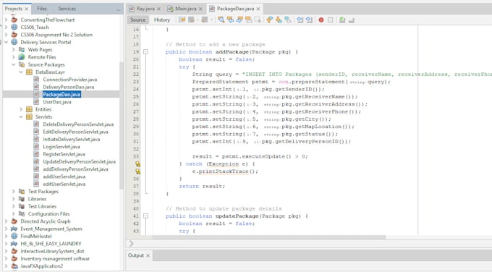Viewport: 492px width, 272px height.
Task: Find next occurrence icon in editor toolbar
Action: [x=239, y=20]
